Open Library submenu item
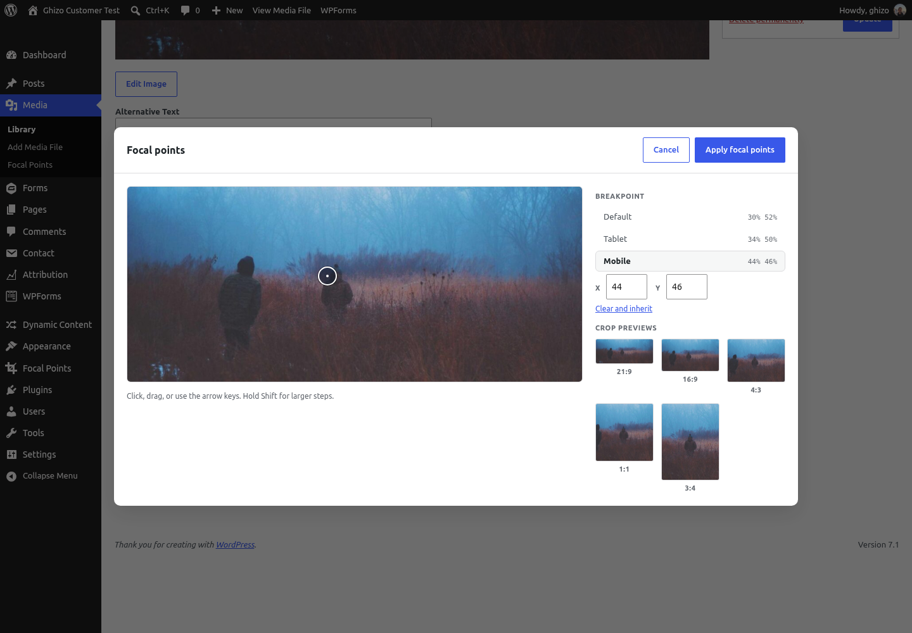Viewport: 912px width, 633px height. pos(22,129)
